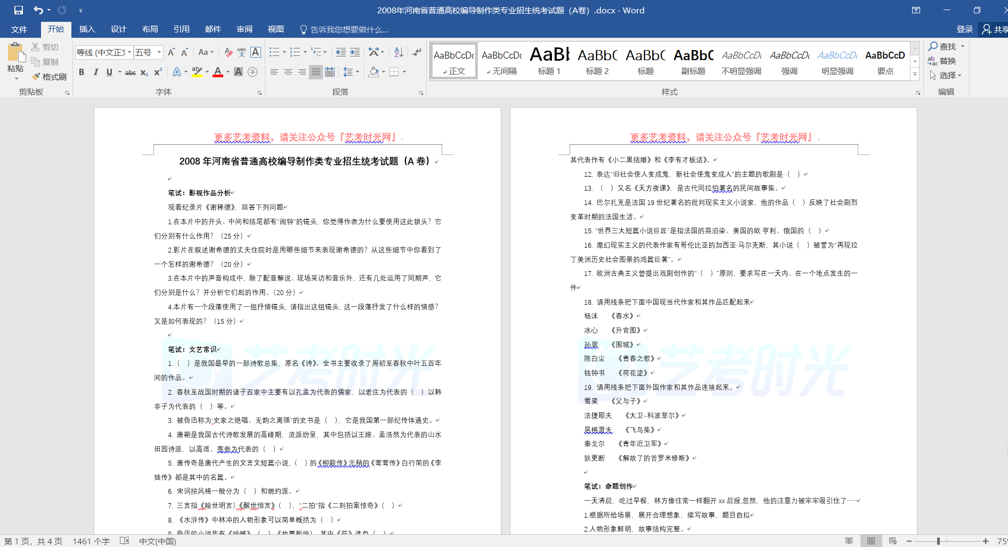This screenshot has width=1008, height=547.
Task: Expand the line spacing dropdown
Action: pos(357,72)
